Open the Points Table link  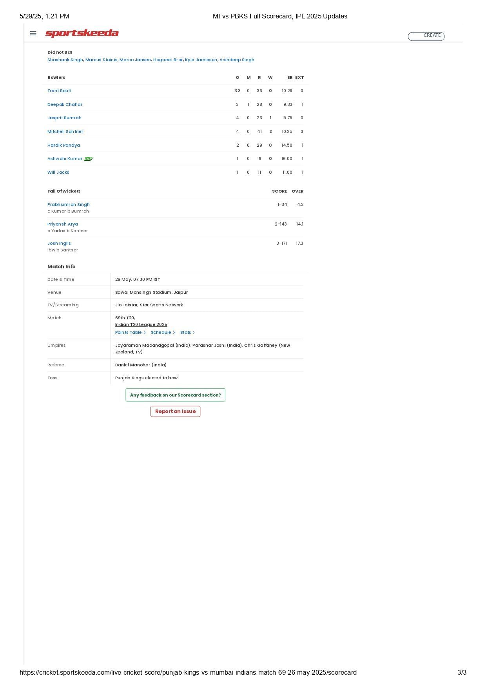130,333
